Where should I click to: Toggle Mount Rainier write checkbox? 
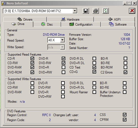coord(94,92)
